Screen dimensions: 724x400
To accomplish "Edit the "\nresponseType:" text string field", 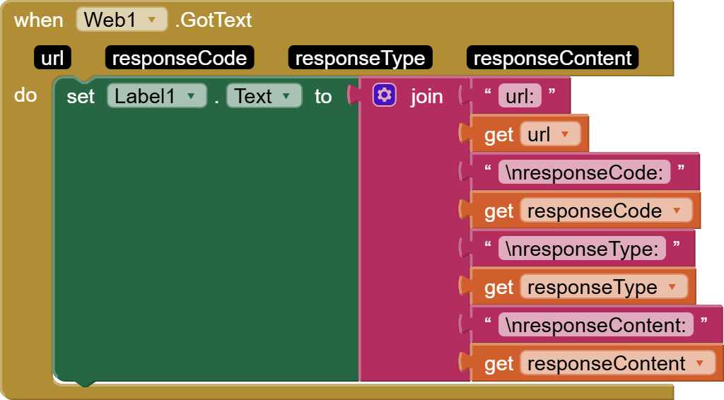I will click(582, 249).
